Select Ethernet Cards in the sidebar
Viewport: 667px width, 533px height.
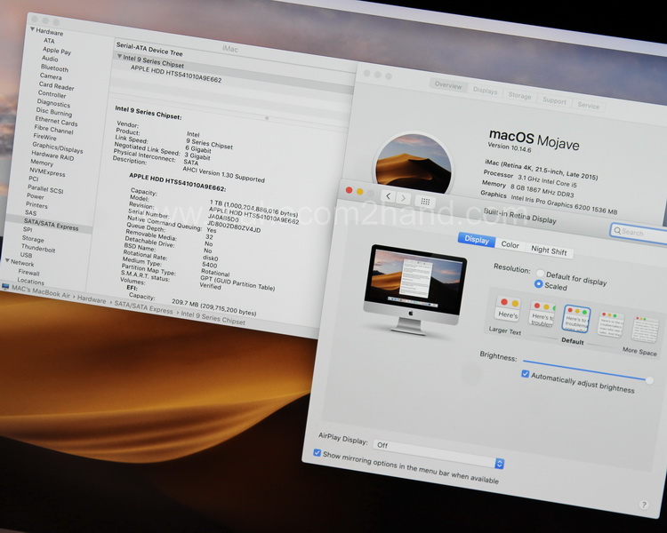click(x=56, y=121)
